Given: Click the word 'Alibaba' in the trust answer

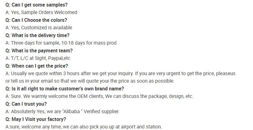Looking at the screenshot, I should [x=72, y=112].
